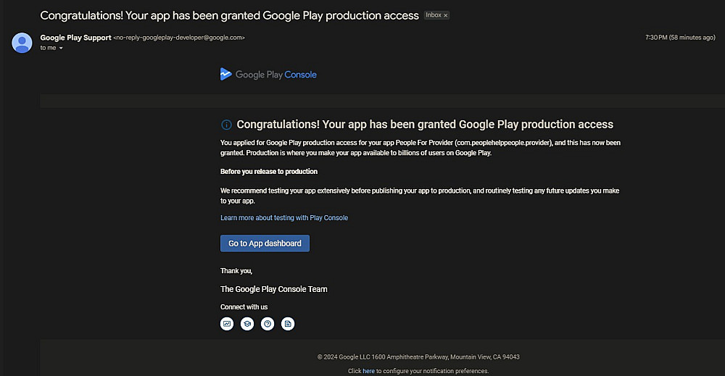Click the sender profile avatar icon
Screen dimensions: 725x376
pos(22,43)
